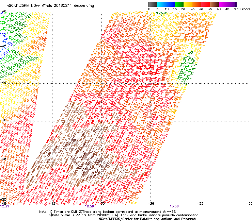The image size is (252, 221).
Task: Click the -46 latitude label on the left axis
Action: tap(3, 120)
